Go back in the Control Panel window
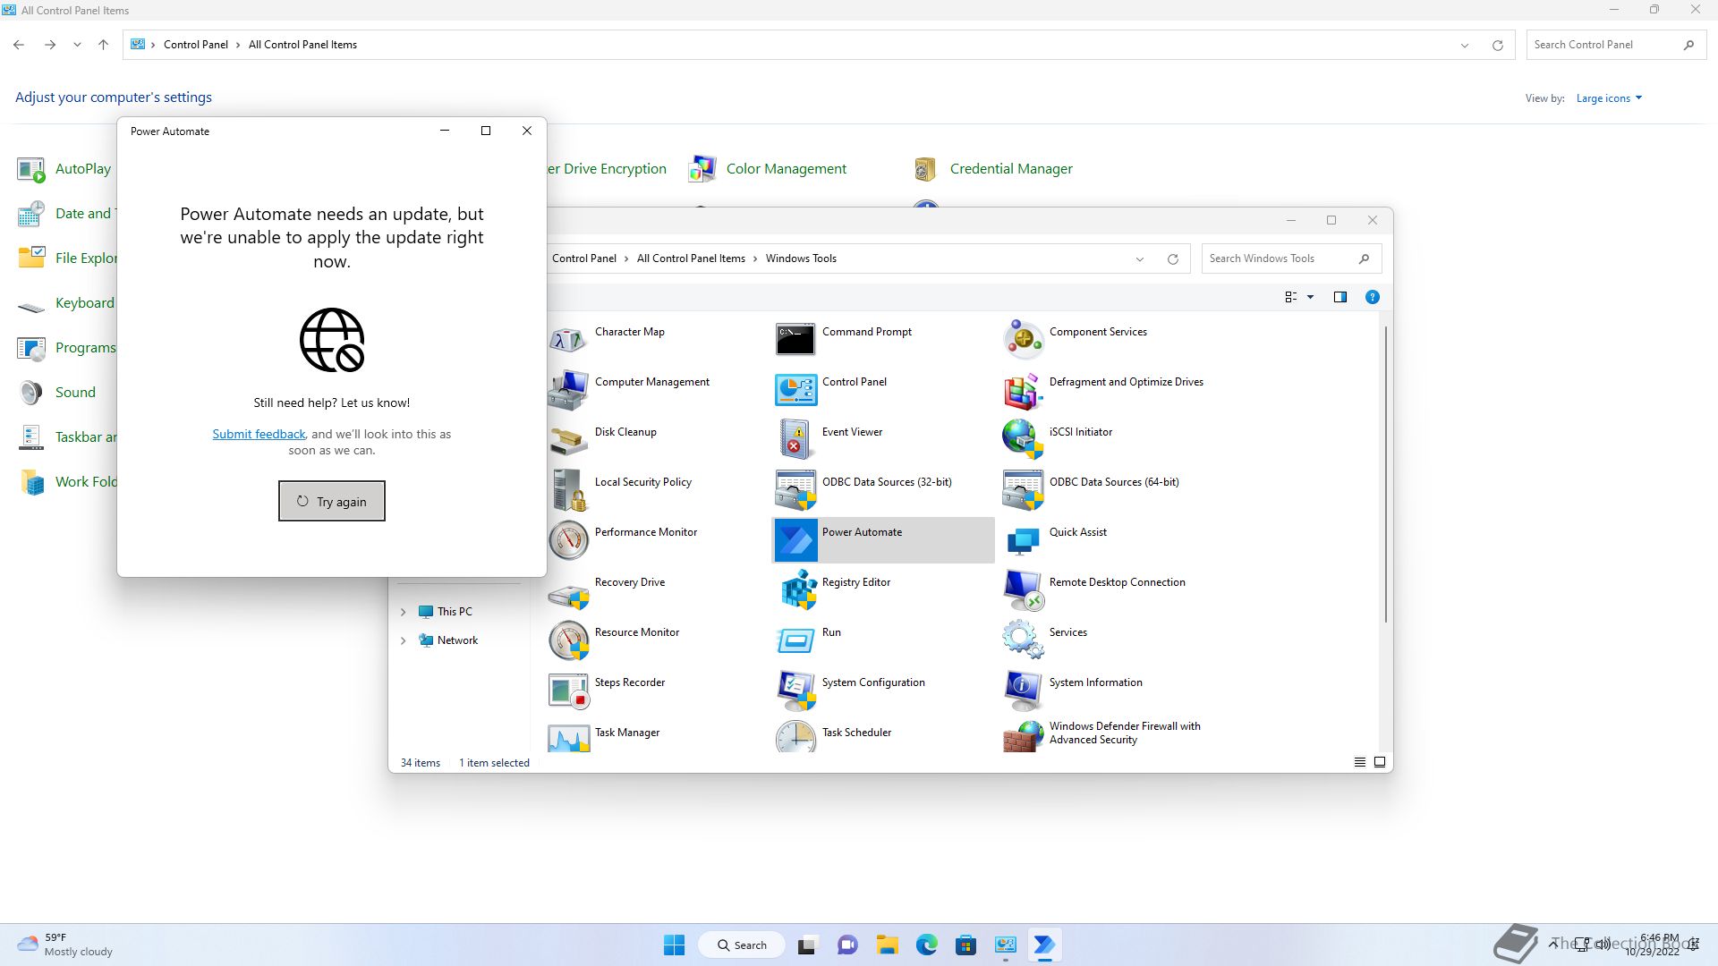The height and width of the screenshot is (966, 1718). click(x=19, y=45)
